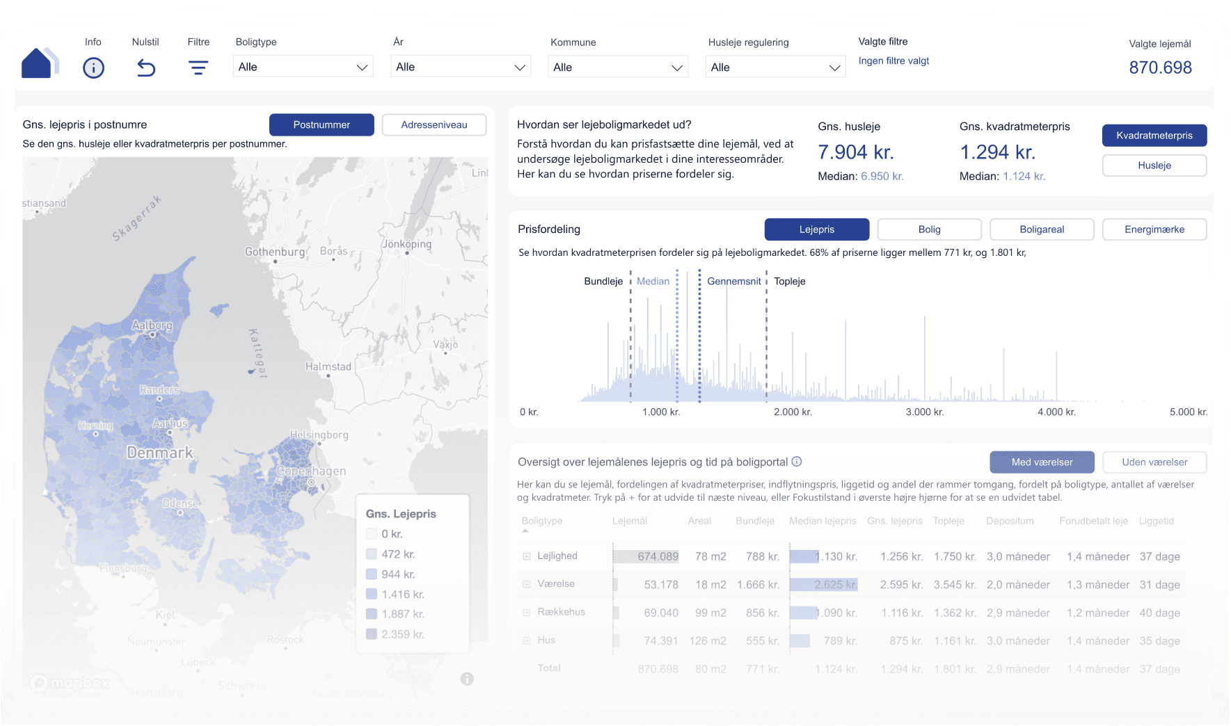
Task: Select Kvadratmeterpris mode
Action: point(1154,136)
